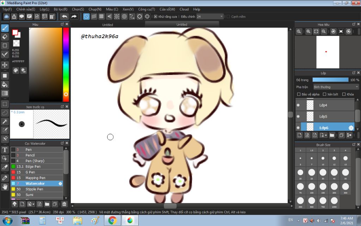The width and height of the screenshot is (361, 226).
Task: Select the Brush tool in left toolbar
Action: click(5, 28)
